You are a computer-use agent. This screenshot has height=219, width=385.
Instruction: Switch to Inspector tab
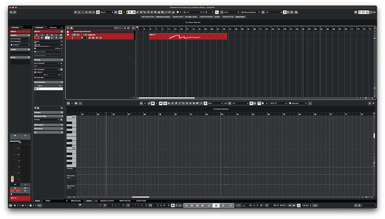click(x=39, y=27)
